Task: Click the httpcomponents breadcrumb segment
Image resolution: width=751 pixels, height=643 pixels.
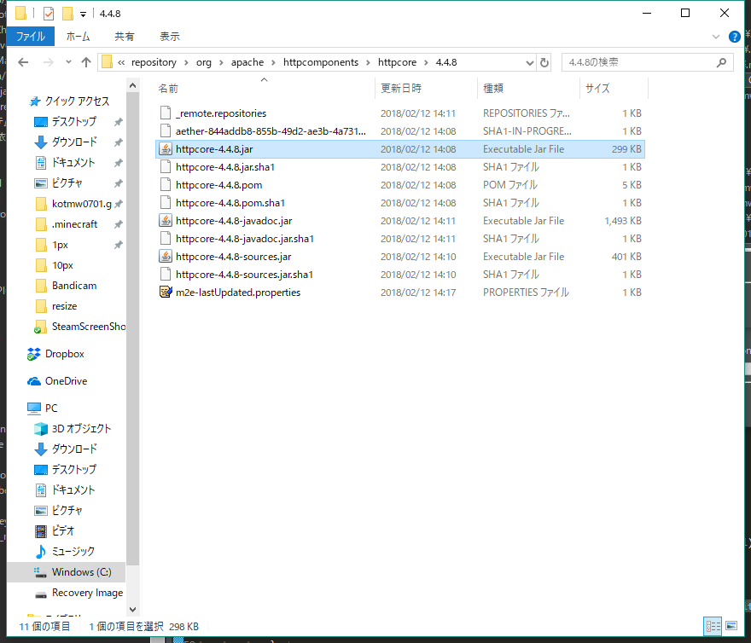Action: coord(320,62)
